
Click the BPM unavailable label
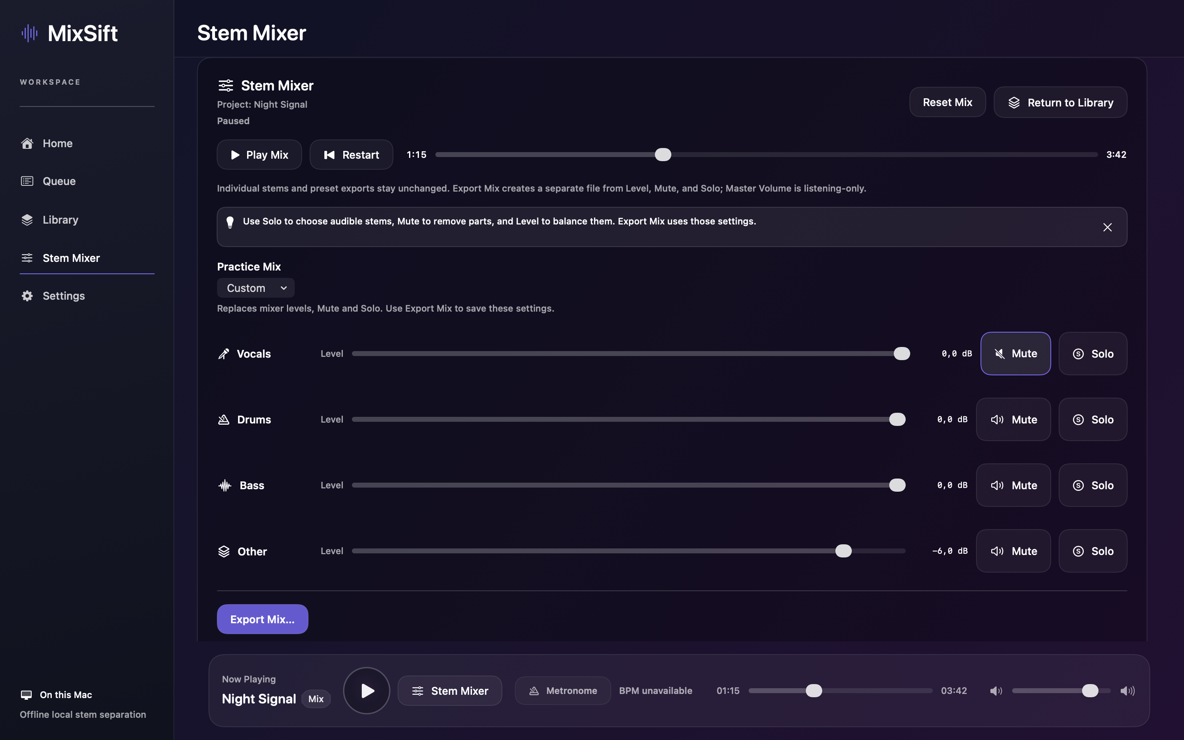click(656, 691)
